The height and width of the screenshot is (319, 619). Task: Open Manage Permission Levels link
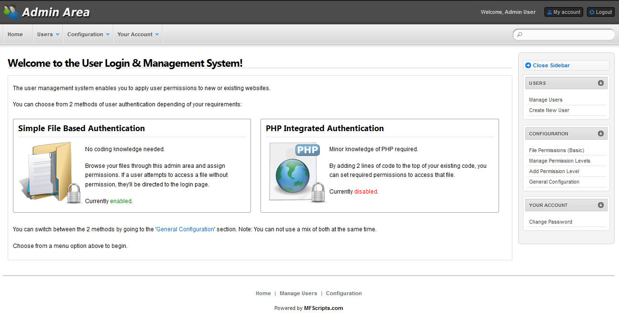click(x=559, y=161)
